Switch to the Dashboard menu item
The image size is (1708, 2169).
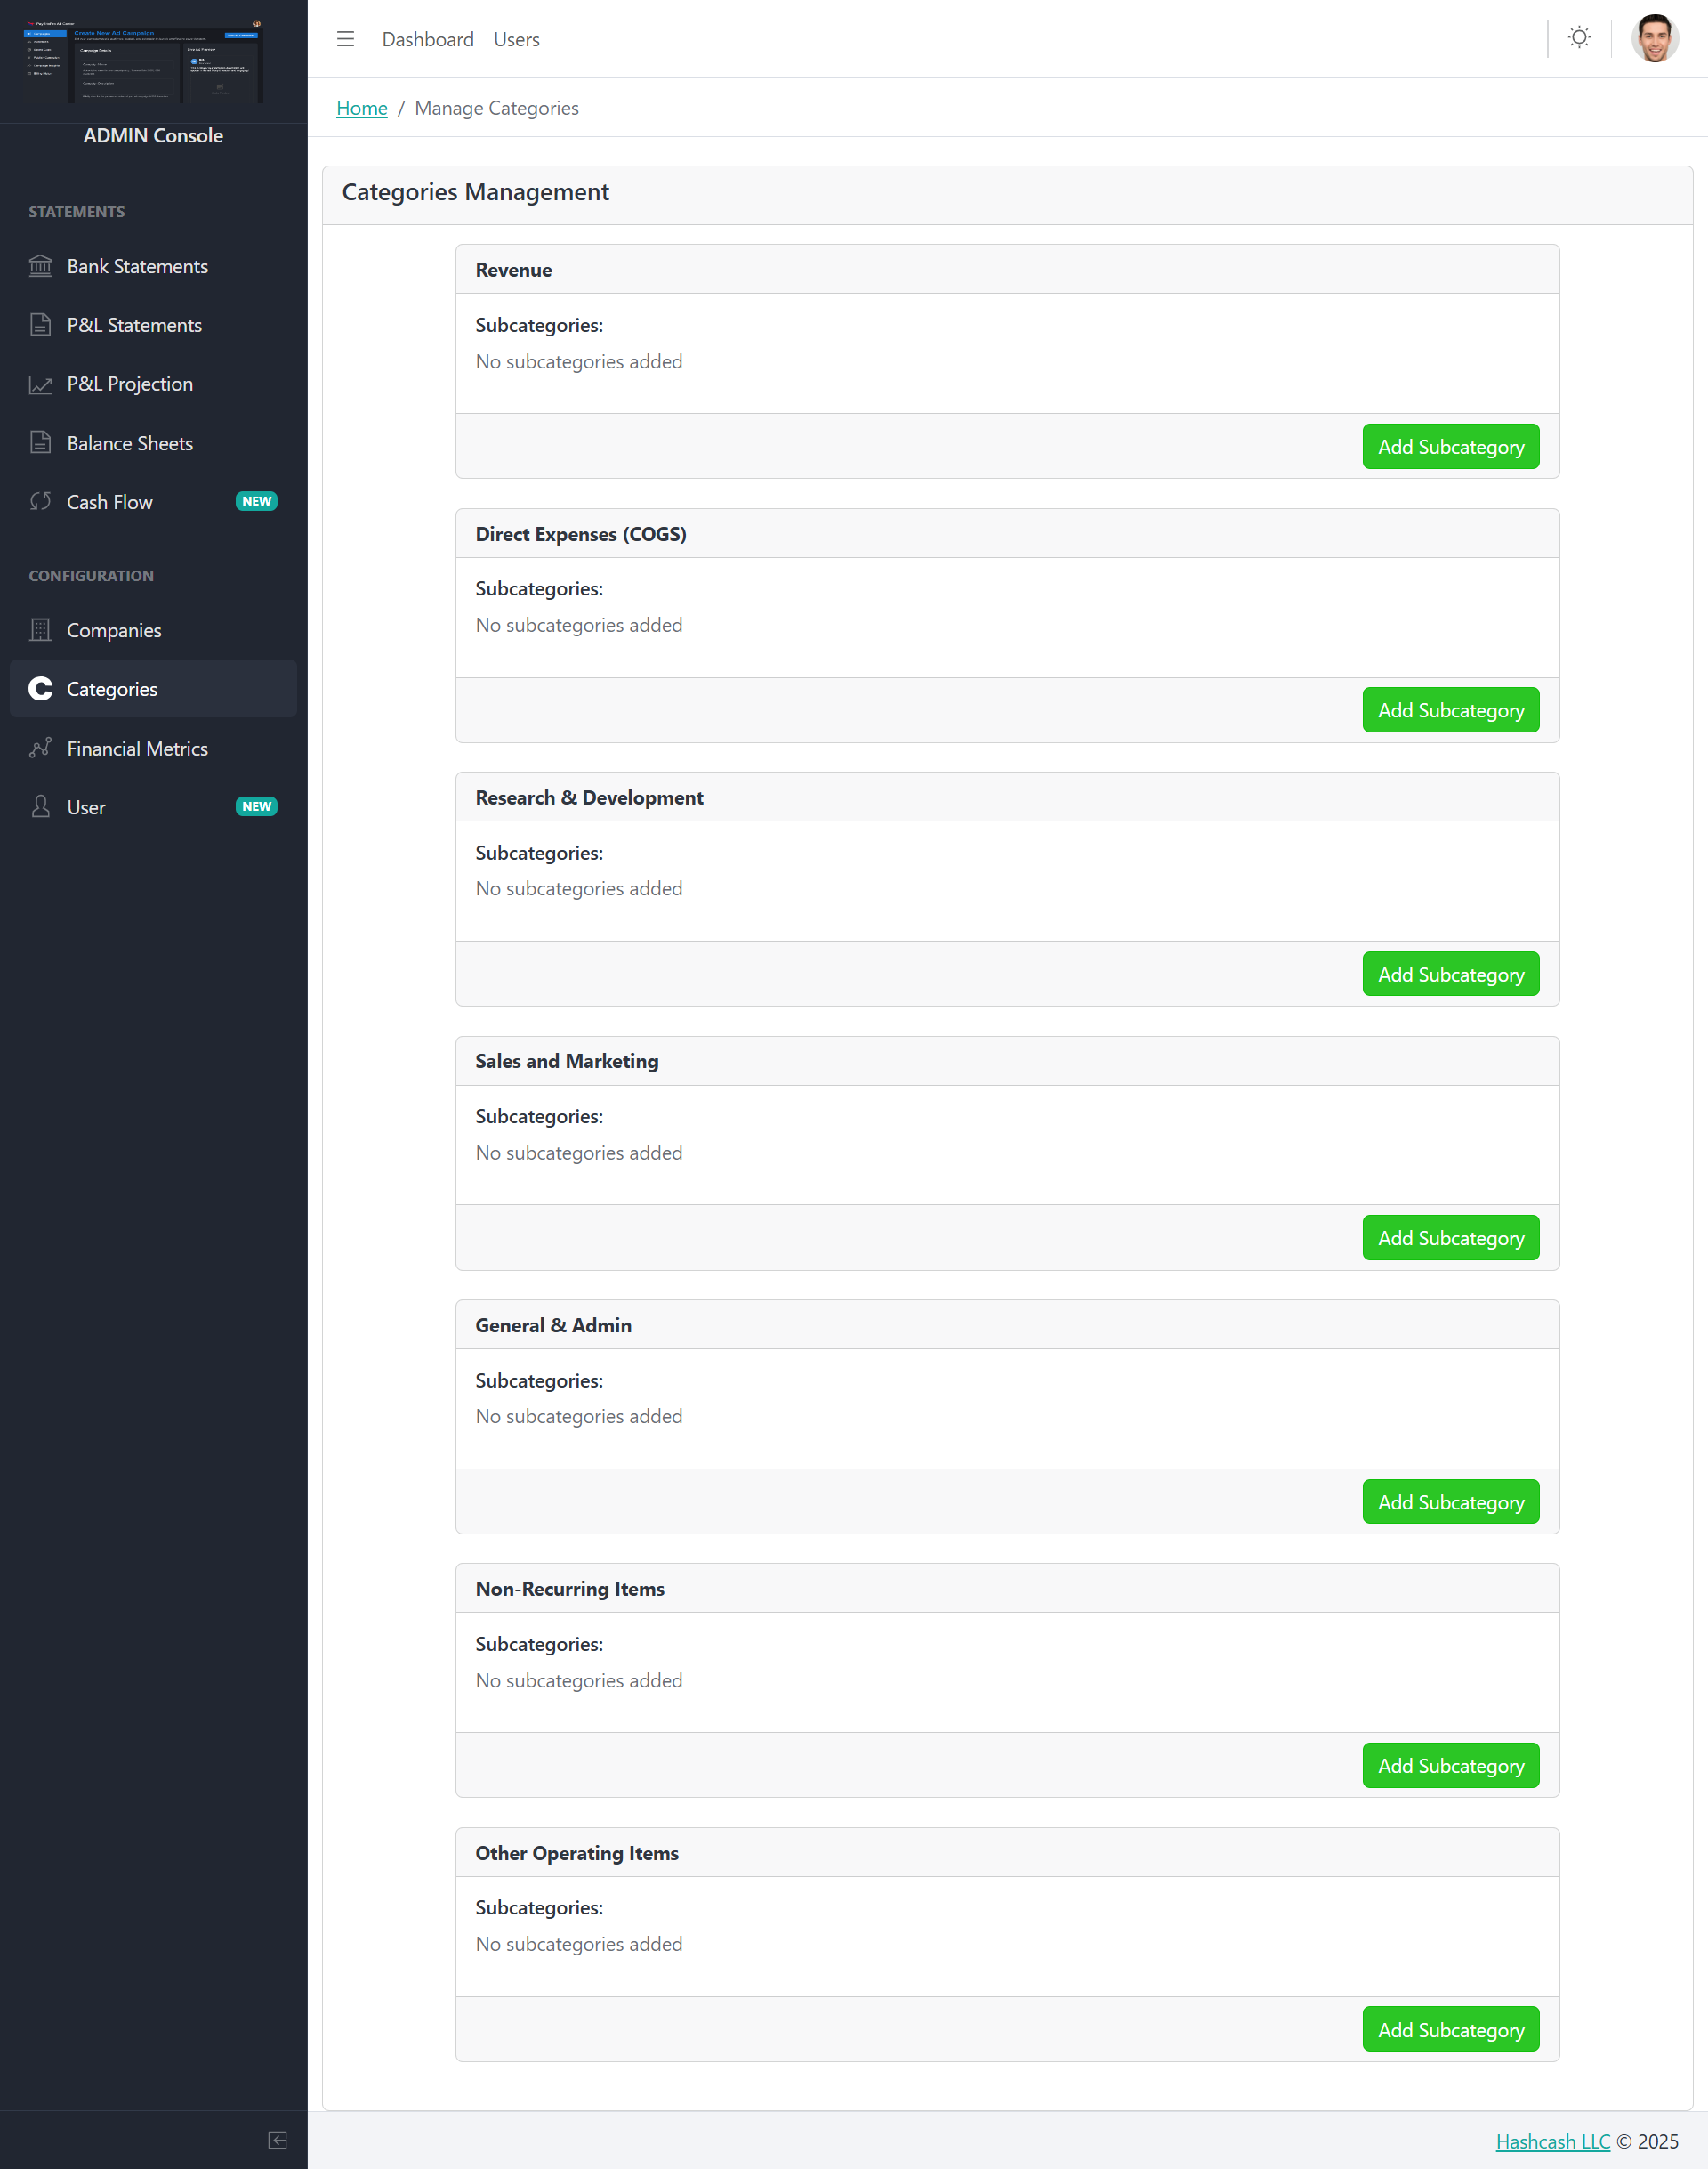tap(428, 39)
